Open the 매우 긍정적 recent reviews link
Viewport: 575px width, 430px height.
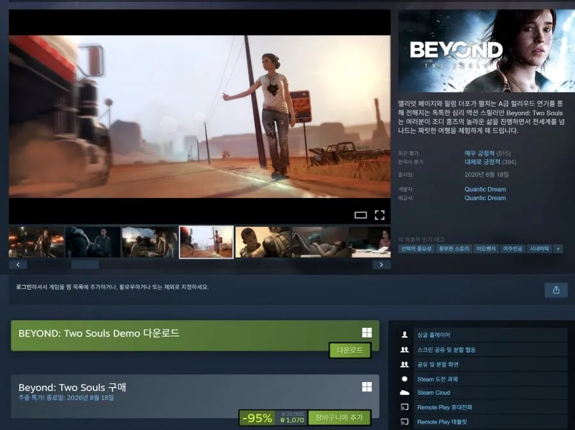[x=479, y=153]
